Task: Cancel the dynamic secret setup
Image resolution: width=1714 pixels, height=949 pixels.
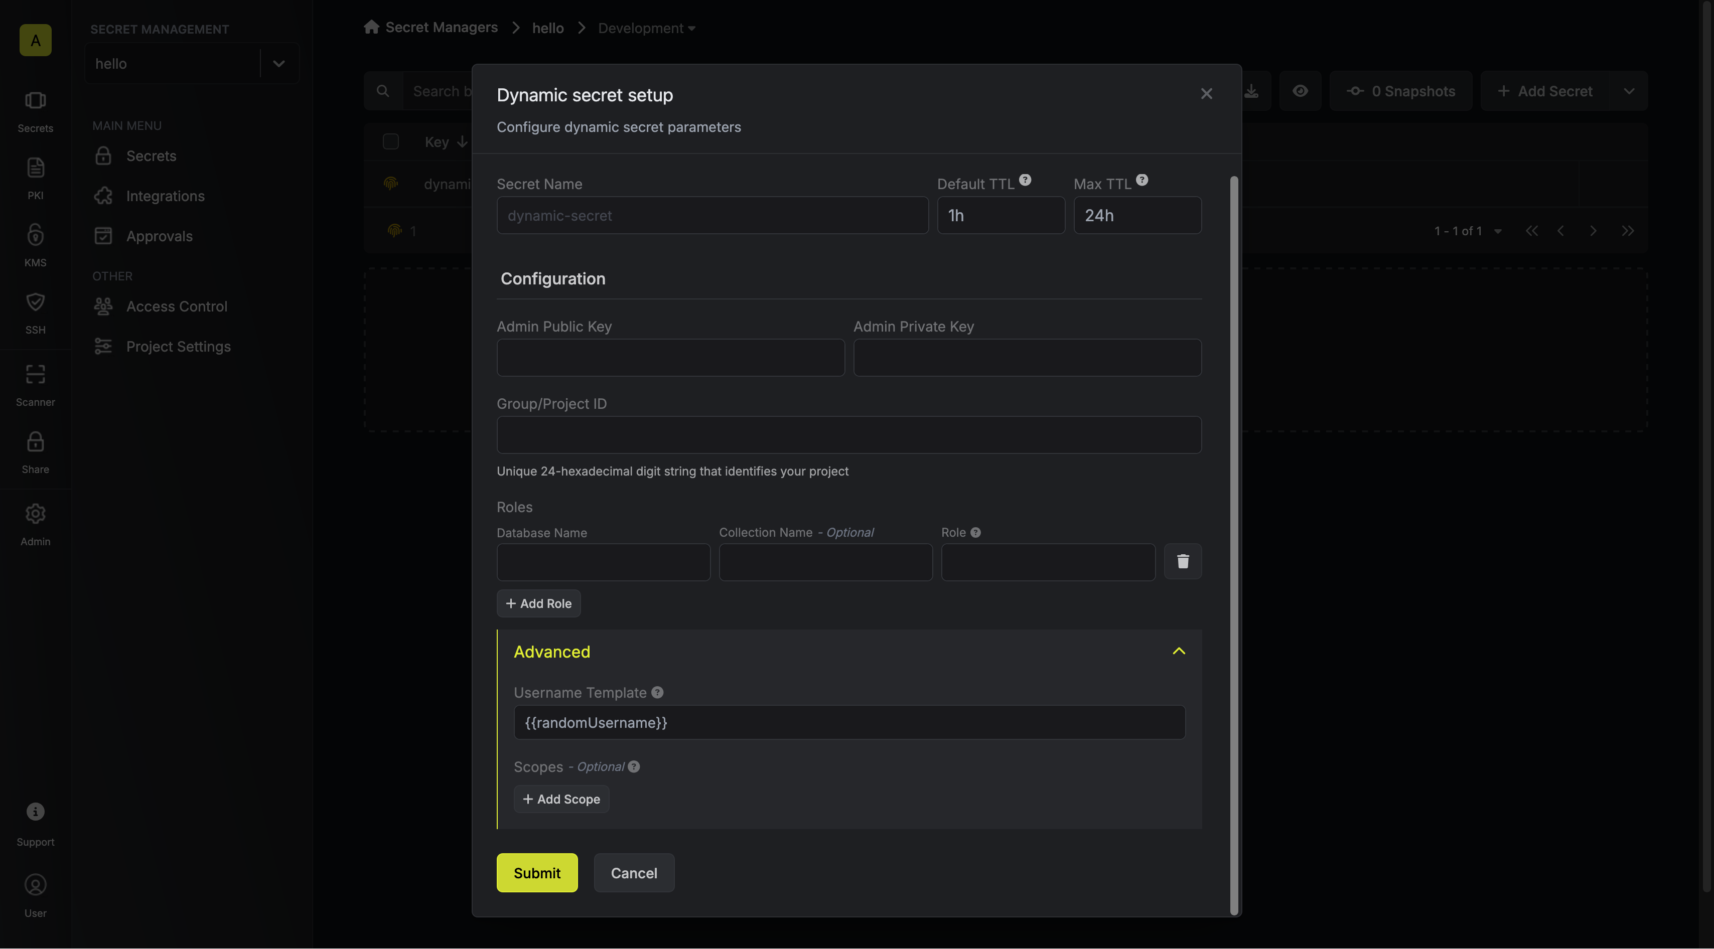Action: pos(633,873)
